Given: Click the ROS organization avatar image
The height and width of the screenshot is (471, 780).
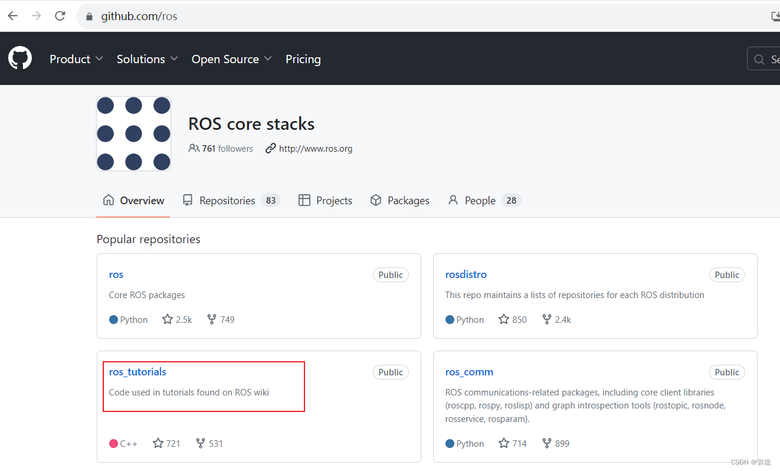Looking at the screenshot, I should pyautogui.click(x=134, y=134).
